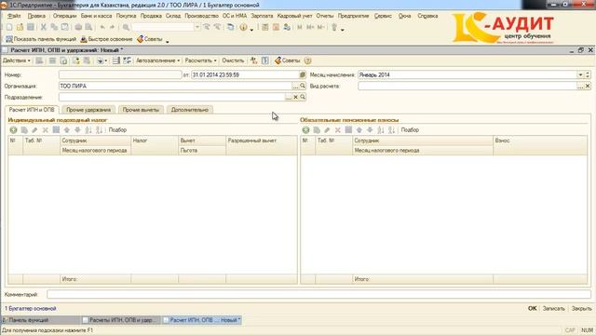Click the New document icon in main toolbar
Screen dimensions: 596x335
pos(9,27)
